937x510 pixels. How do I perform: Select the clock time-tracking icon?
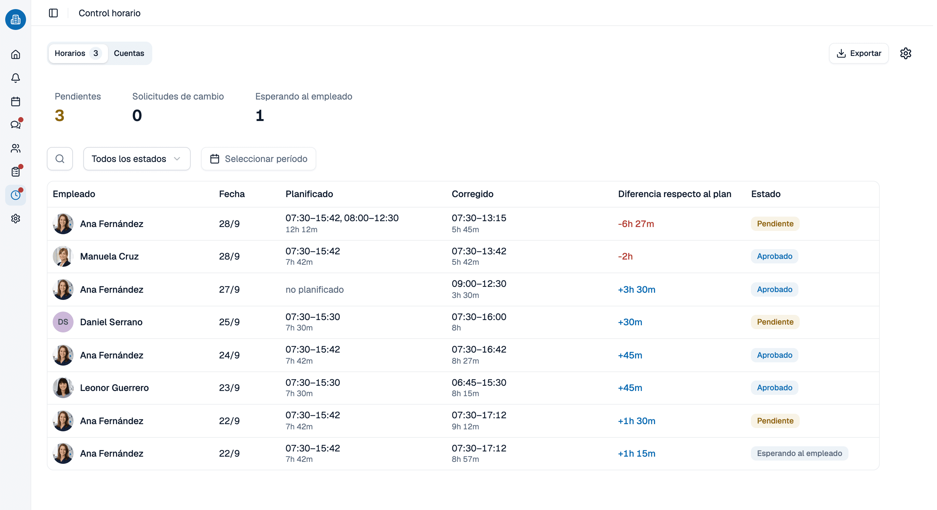[x=16, y=195]
